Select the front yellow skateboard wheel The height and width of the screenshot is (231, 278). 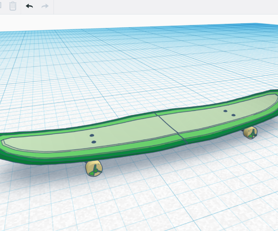94,169
